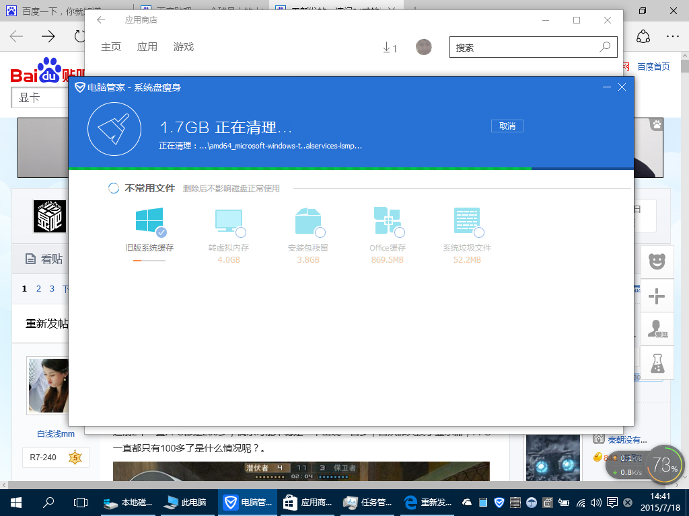Open the Edge share icon
The image size is (689, 516).
[643, 36]
